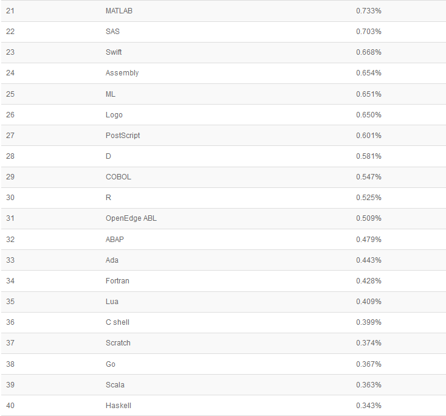Select the 0.525% rating for R

click(369, 198)
